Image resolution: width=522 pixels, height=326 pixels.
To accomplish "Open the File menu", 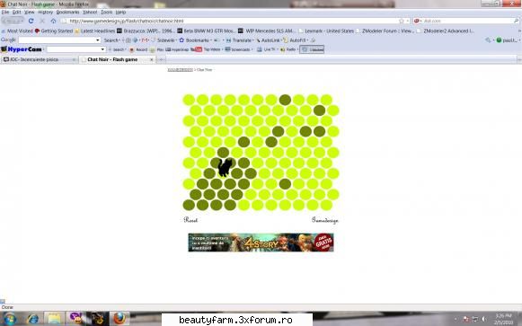I will pyautogui.click(x=5, y=12).
